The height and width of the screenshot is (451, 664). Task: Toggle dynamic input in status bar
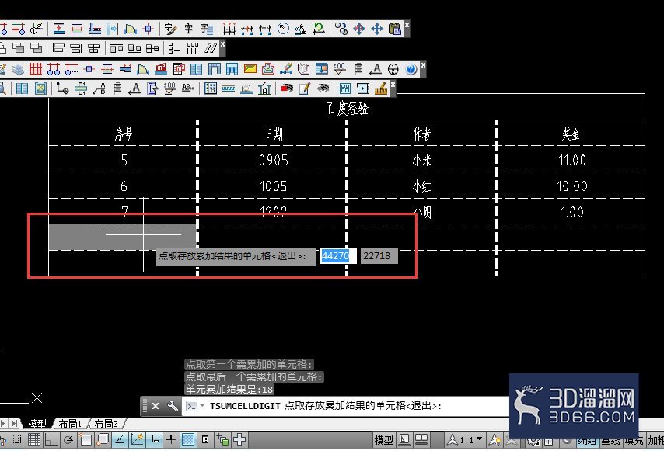[x=154, y=440]
